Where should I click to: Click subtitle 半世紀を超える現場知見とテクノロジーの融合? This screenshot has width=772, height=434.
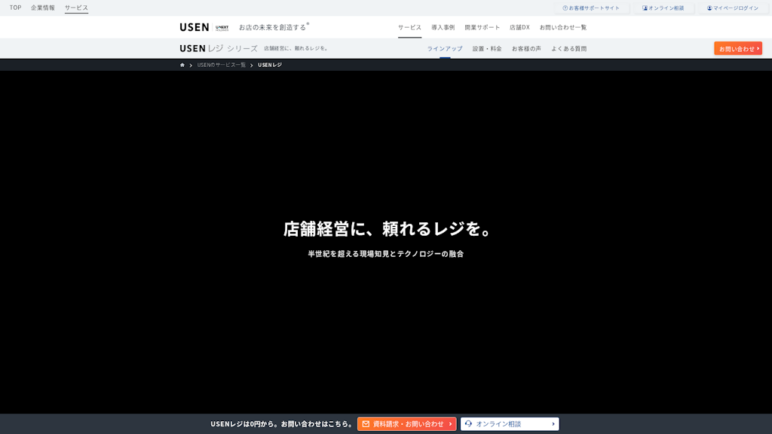point(386,254)
